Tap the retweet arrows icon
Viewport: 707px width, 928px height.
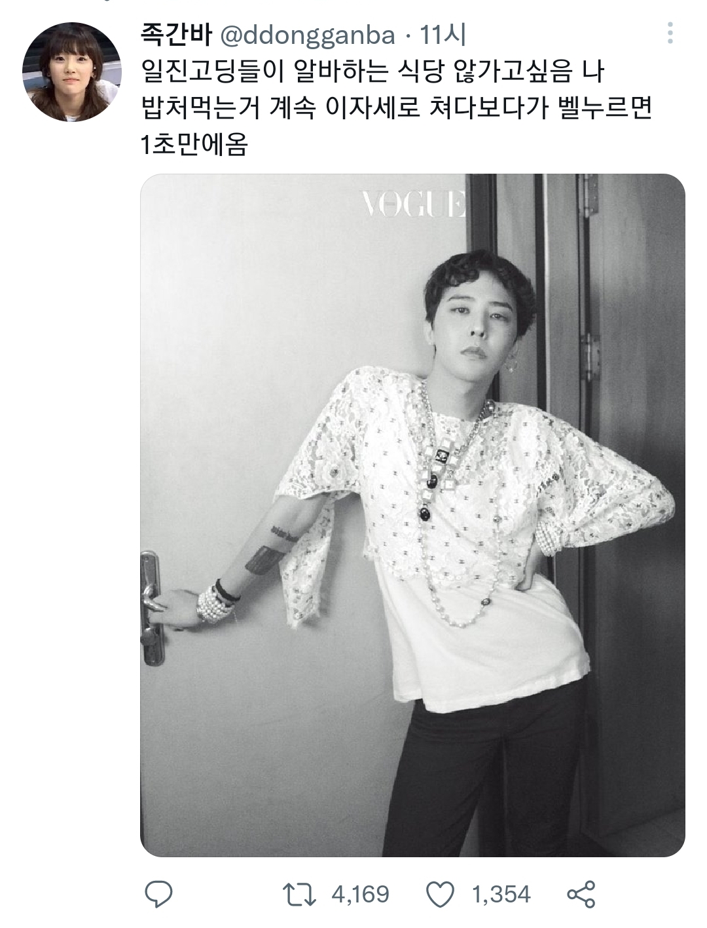[298, 895]
